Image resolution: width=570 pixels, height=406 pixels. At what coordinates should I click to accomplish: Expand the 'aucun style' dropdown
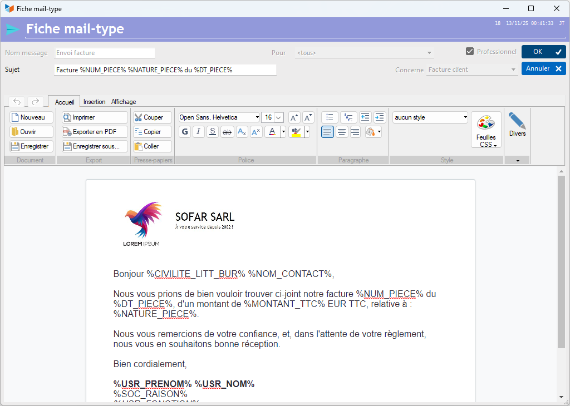tap(465, 117)
